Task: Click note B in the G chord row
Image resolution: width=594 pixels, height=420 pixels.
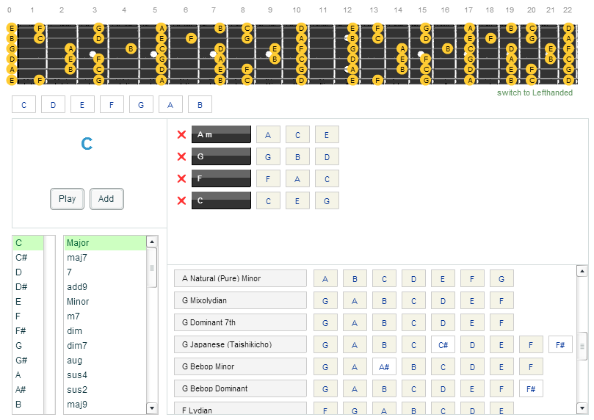Action: coord(297,156)
